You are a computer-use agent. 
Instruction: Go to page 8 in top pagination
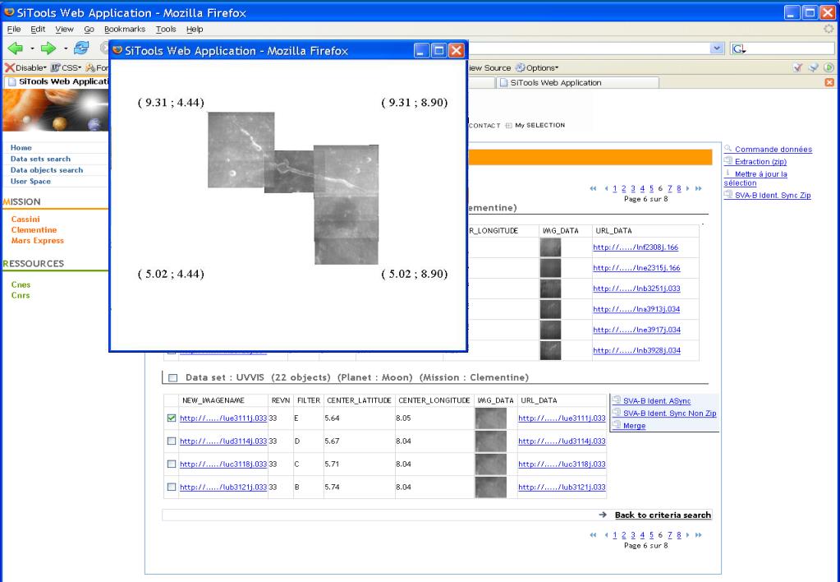click(679, 188)
